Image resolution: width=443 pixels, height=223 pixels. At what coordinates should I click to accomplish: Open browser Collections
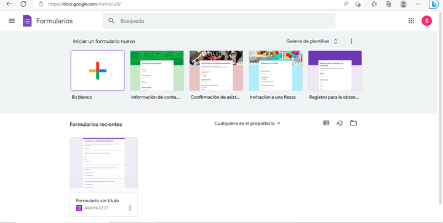click(389, 4)
